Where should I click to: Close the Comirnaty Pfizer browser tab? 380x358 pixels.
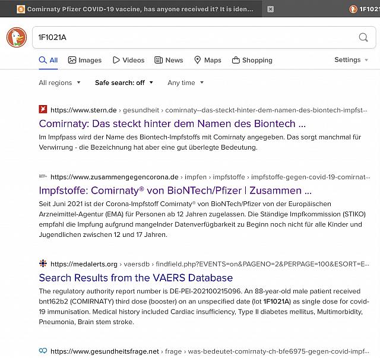click(270, 9)
